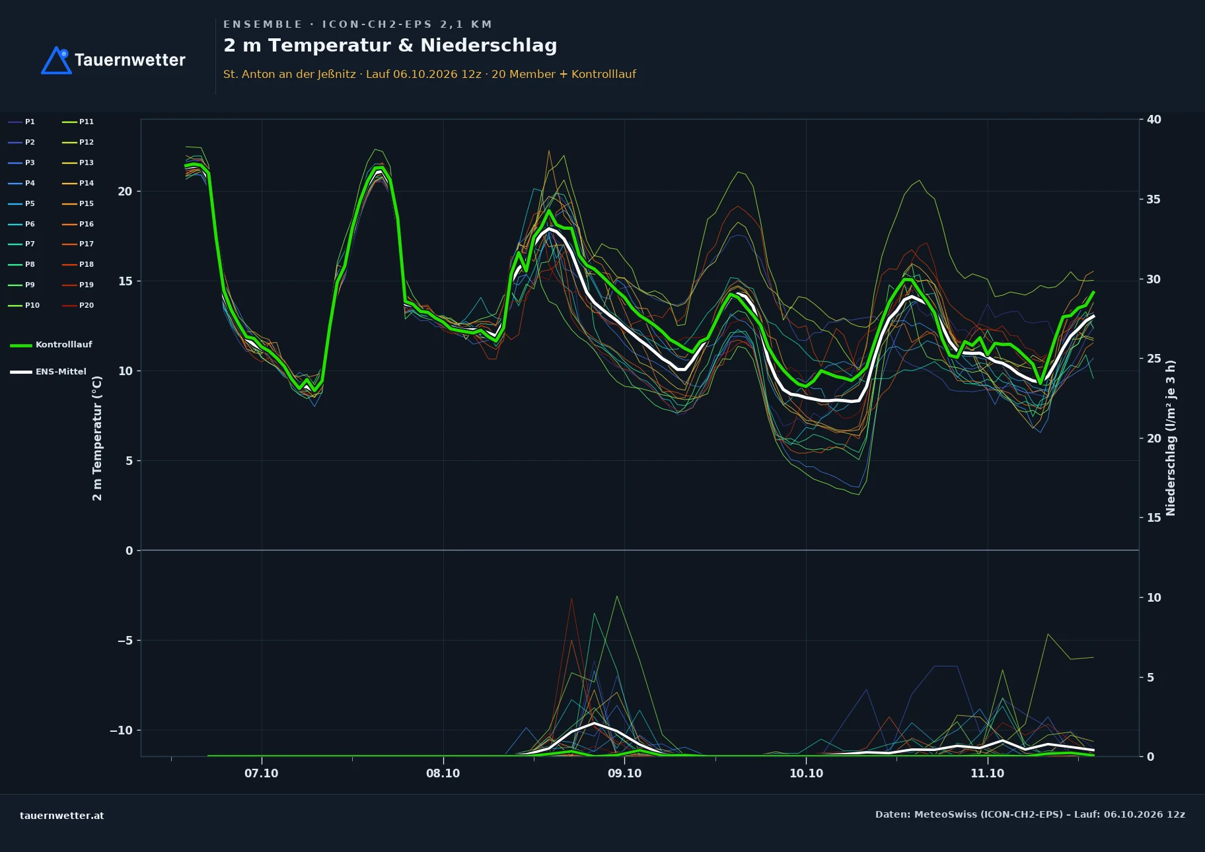
Task: Select the 10.10 date tick label
Action: coord(807,773)
